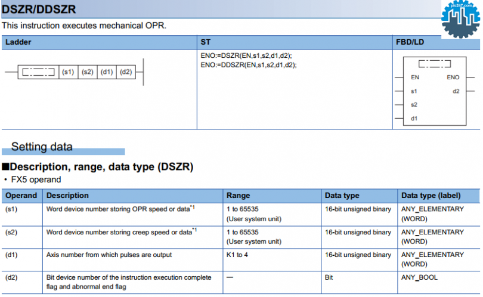Click ANY_ELEMENTARY (WORD) in (s1) row
The height and width of the screenshot is (297, 483).
[432, 214]
